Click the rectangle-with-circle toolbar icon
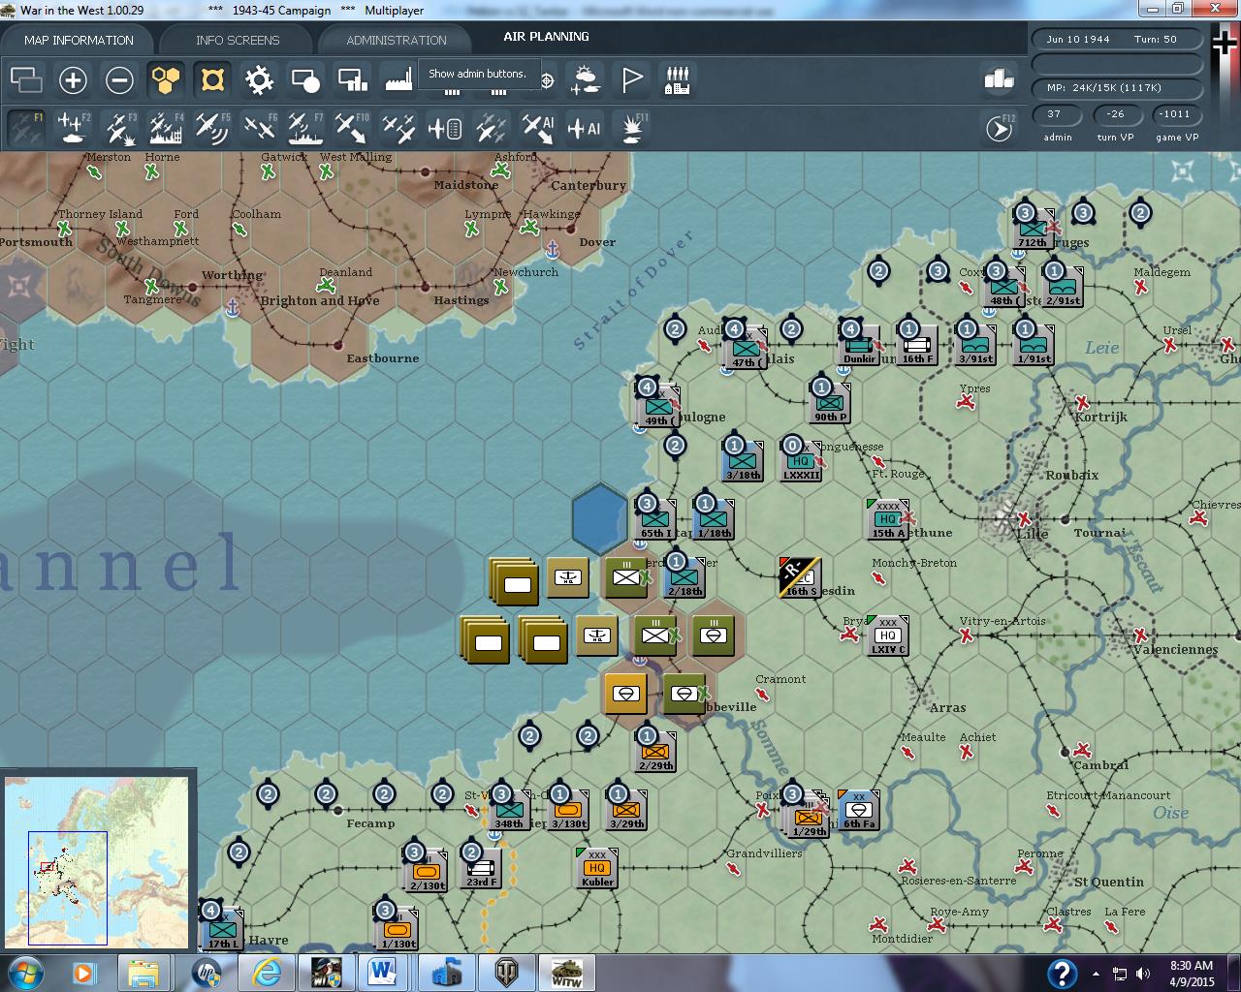The image size is (1241, 992). coord(305,79)
